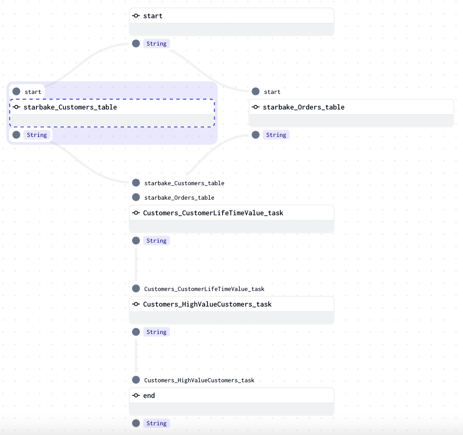Select the starbake_Customers_table node title
This screenshot has height=435, width=463.
(x=70, y=107)
